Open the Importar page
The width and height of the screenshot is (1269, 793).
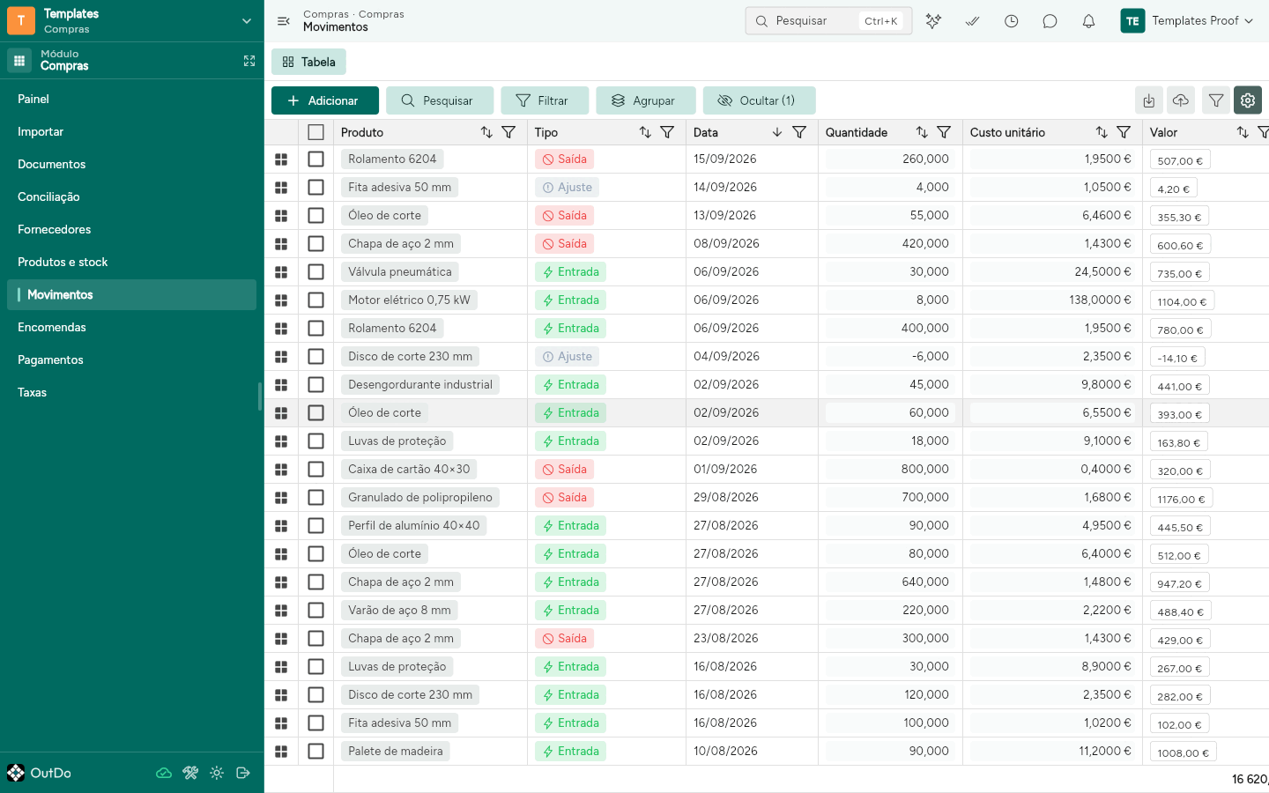click(131, 131)
